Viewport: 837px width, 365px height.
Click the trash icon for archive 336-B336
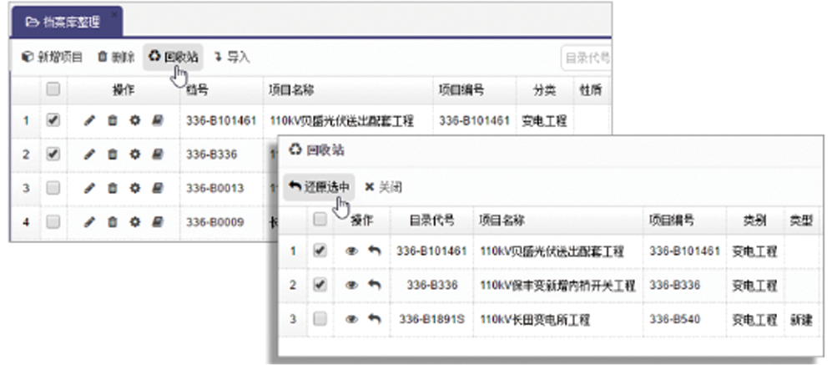(112, 155)
